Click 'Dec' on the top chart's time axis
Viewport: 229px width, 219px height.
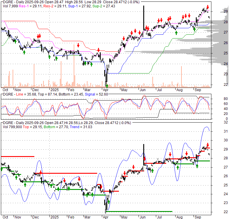36,90
